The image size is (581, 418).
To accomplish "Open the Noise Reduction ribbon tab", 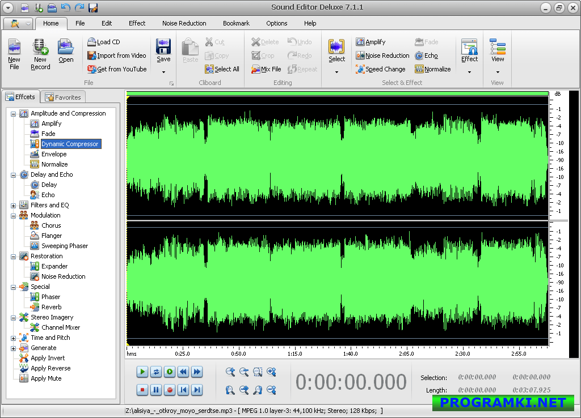I will pyautogui.click(x=184, y=23).
